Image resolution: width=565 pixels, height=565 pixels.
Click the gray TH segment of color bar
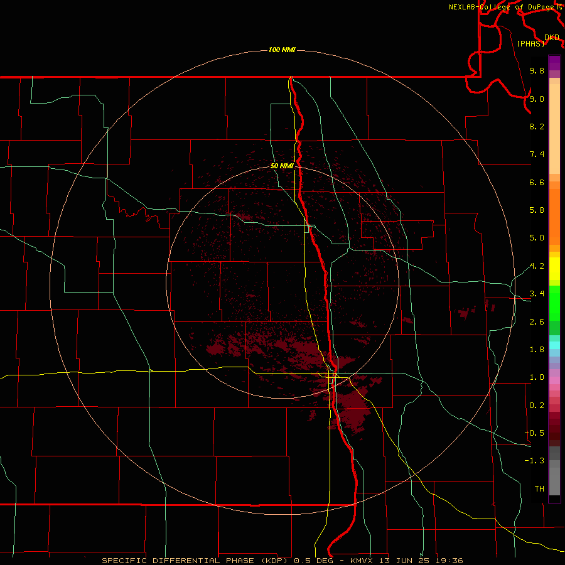554,481
